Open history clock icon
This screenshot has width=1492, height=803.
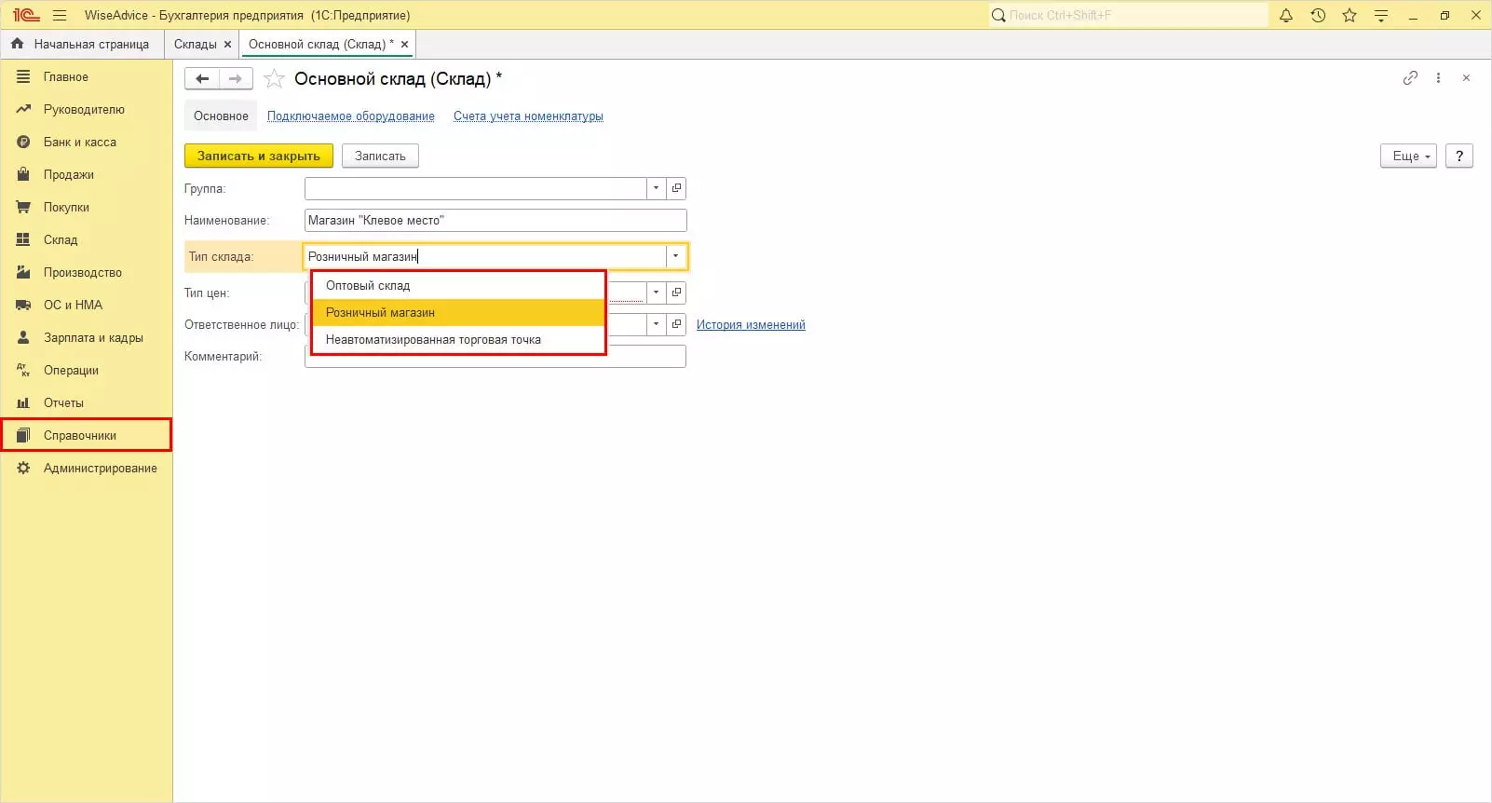(1318, 15)
